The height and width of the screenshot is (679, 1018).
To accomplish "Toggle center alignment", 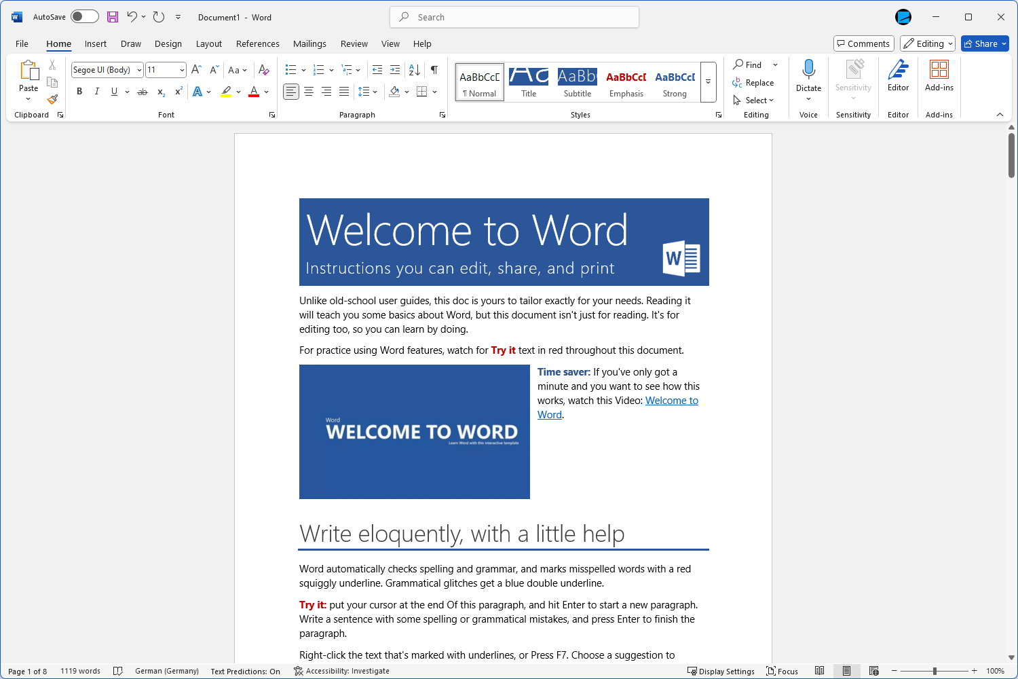I will click(309, 90).
